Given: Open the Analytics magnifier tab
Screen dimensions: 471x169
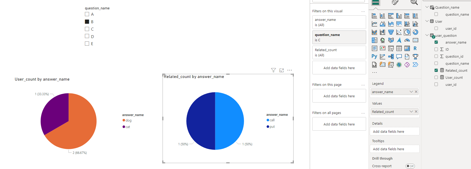Looking at the screenshot, I should click(414, 3).
